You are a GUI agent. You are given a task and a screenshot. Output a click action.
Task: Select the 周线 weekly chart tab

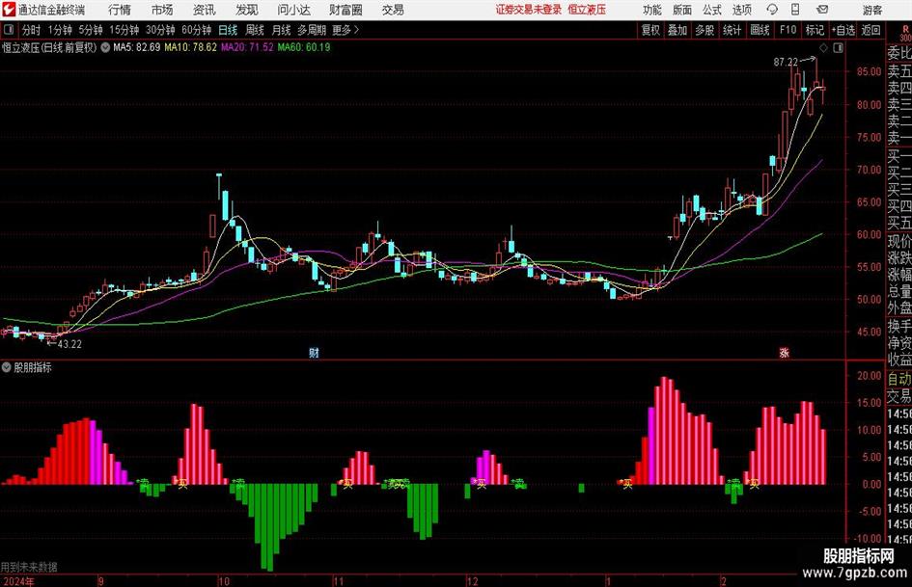(255, 30)
